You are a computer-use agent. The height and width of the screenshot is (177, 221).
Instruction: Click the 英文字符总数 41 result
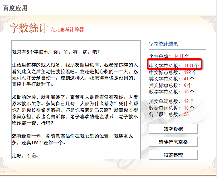pos(172,79)
